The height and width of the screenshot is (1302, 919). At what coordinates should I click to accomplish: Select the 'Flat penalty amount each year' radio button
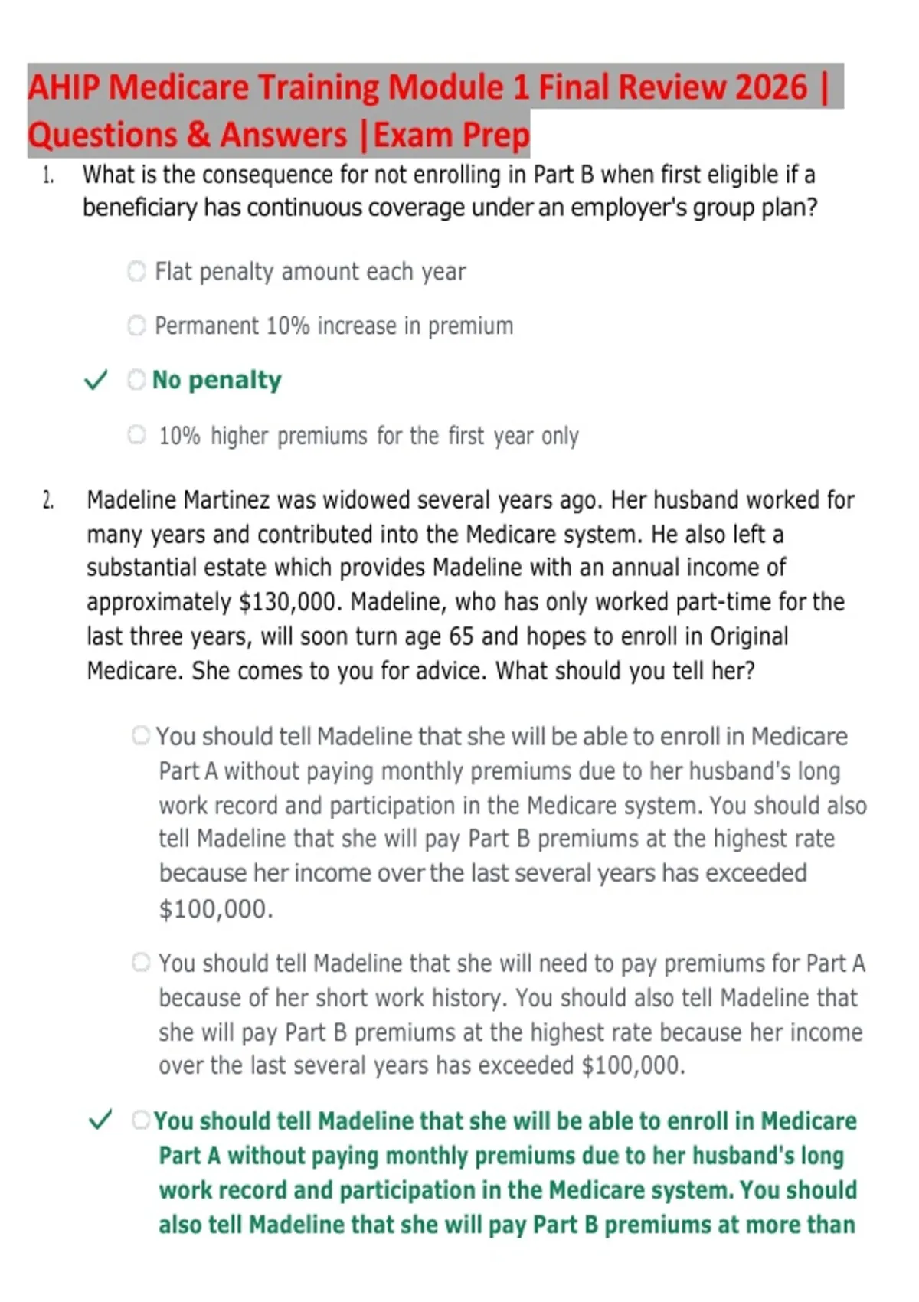point(136,271)
